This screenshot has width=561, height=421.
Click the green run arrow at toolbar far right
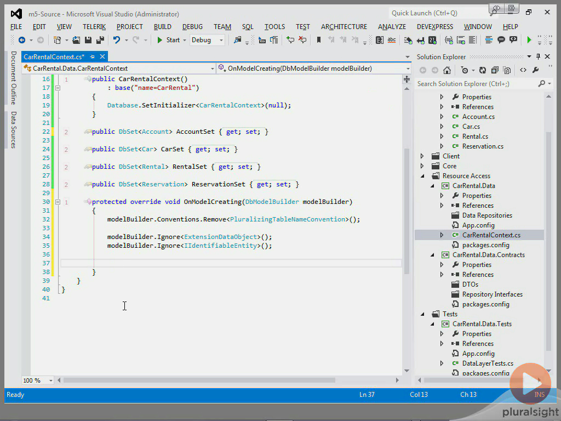pos(529,40)
